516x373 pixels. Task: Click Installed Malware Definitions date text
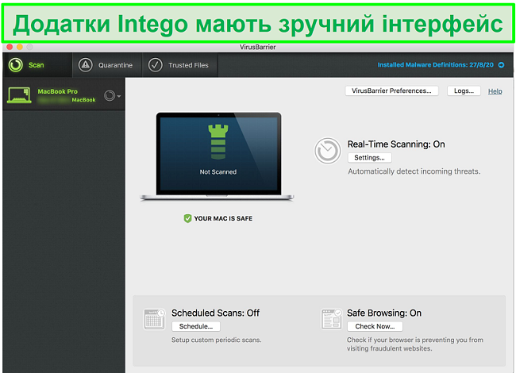[435, 65]
